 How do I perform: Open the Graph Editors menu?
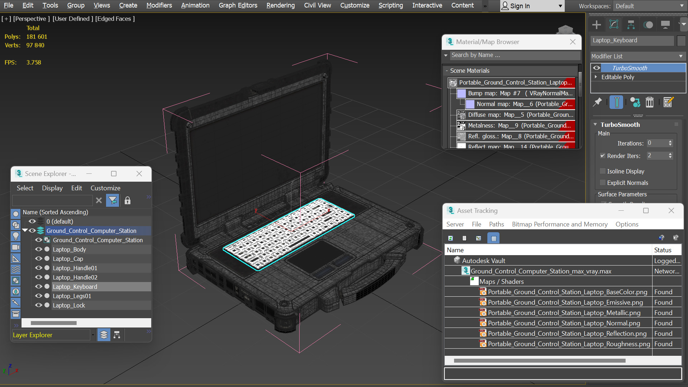pos(238,5)
